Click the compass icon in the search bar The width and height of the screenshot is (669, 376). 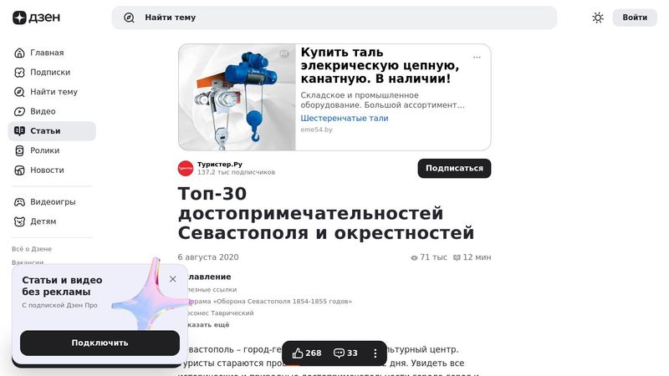coord(129,18)
